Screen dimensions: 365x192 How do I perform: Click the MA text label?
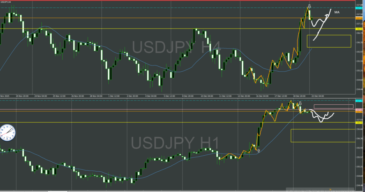tap(337, 12)
